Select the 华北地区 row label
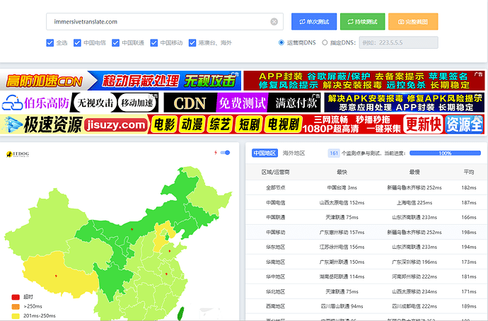This screenshot has width=488, height=321. tap(275, 291)
